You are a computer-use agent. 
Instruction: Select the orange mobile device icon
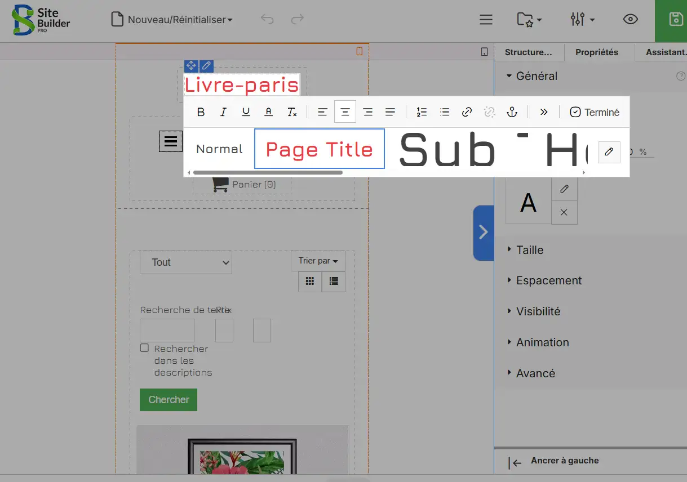[360, 52]
